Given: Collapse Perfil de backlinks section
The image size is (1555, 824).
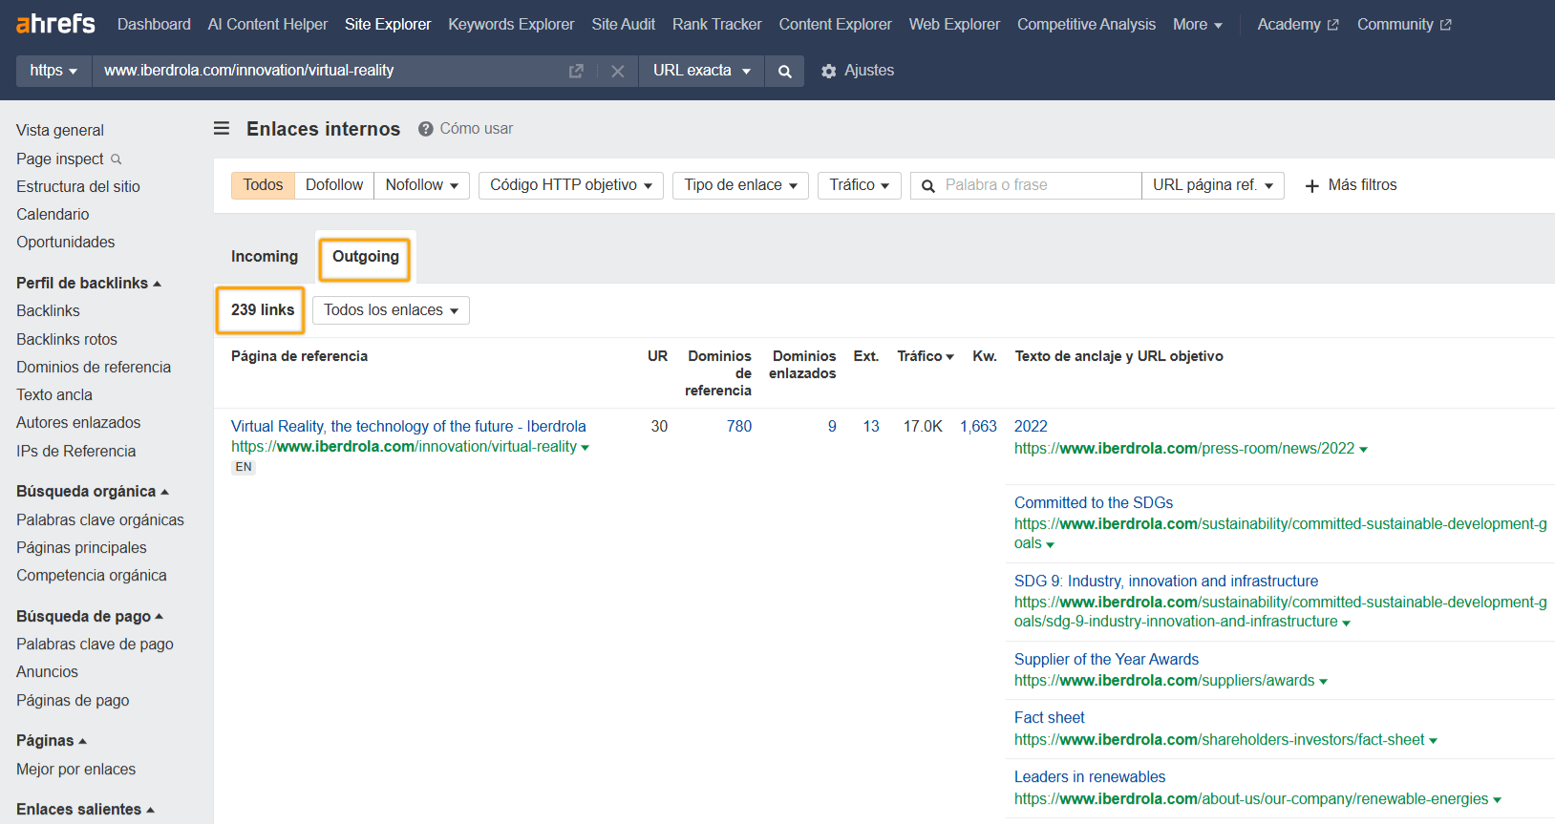Looking at the screenshot, I should click(88, 284).
